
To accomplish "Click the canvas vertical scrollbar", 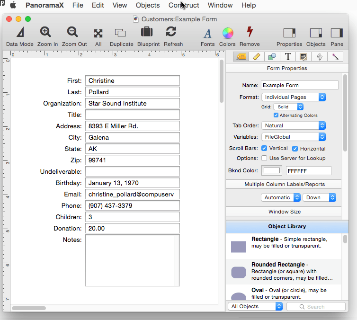I will 221,81.
